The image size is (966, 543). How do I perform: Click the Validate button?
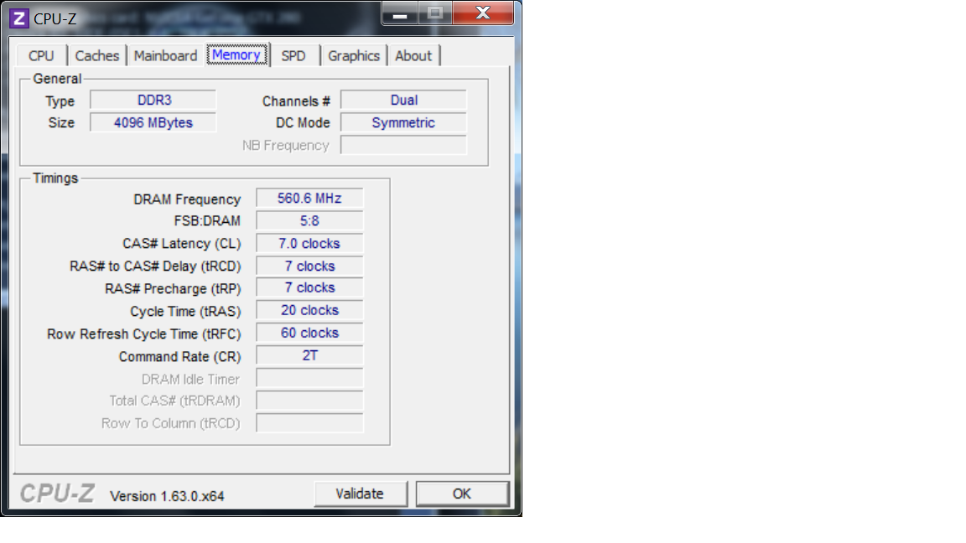[x=360, y=494]
